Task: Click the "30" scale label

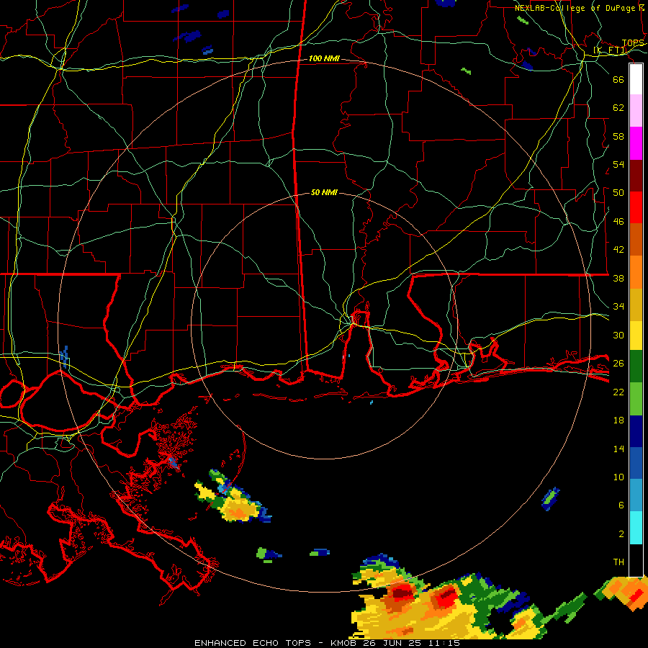Action: [618, 335]
